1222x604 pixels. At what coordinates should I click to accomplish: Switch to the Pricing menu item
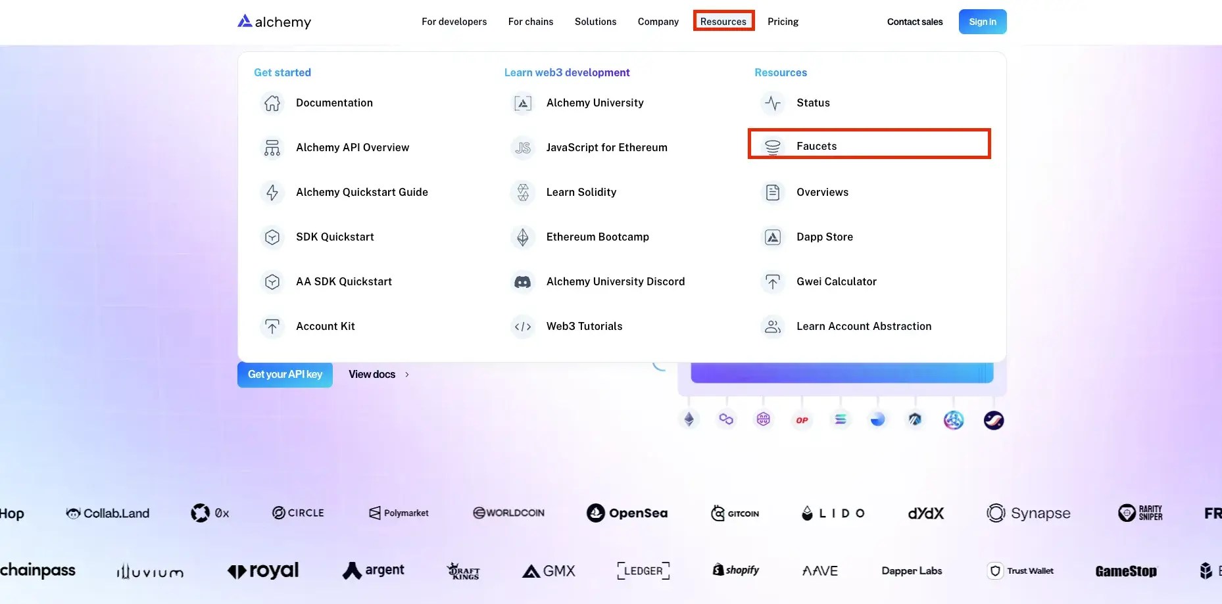point(783,21)
